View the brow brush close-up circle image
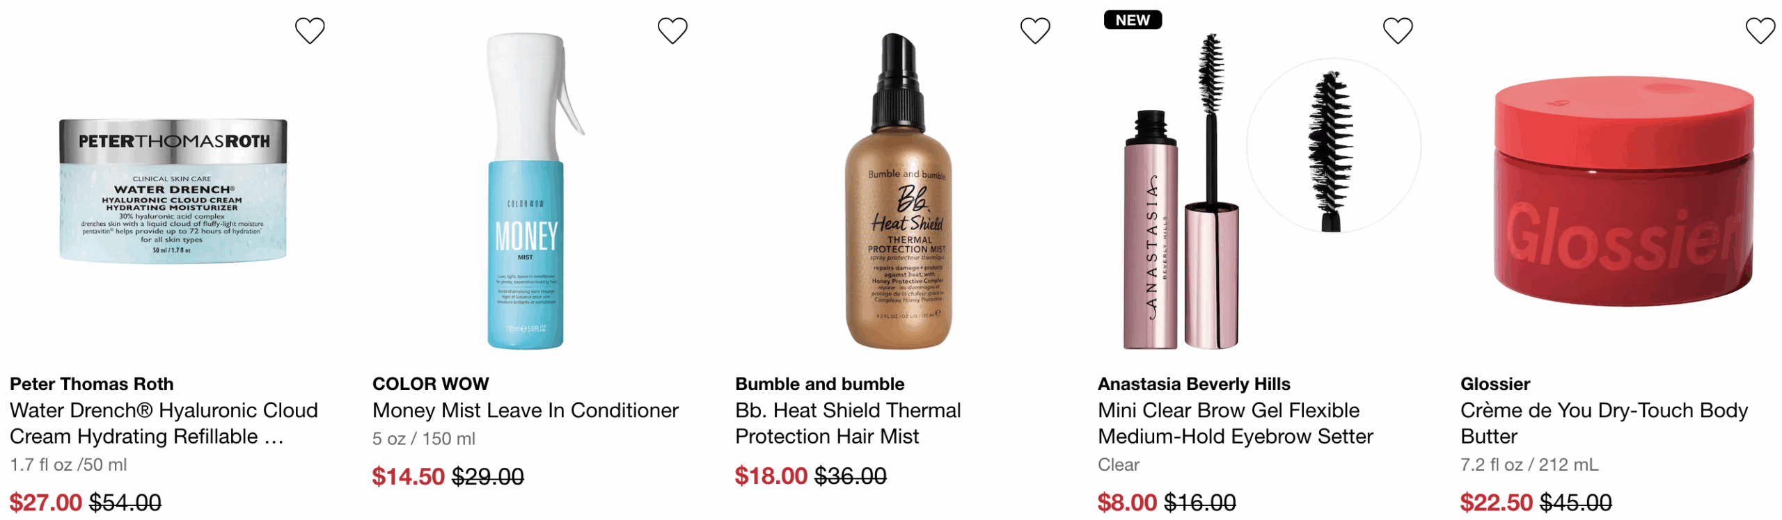 click(x=1333, y=146)
